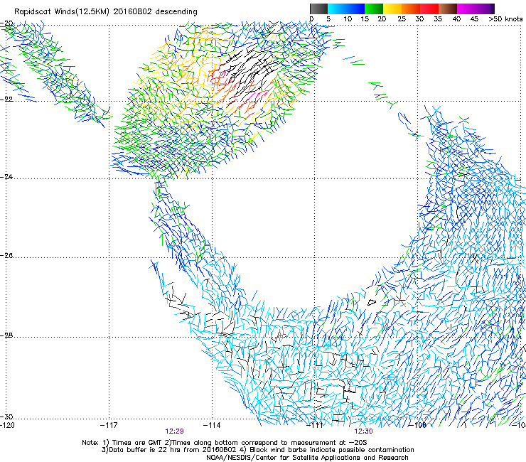Screen dimensions: 526x462
Task: Click the '25' legend scale label
Action: pyautogui.click(x=401, y=19)
